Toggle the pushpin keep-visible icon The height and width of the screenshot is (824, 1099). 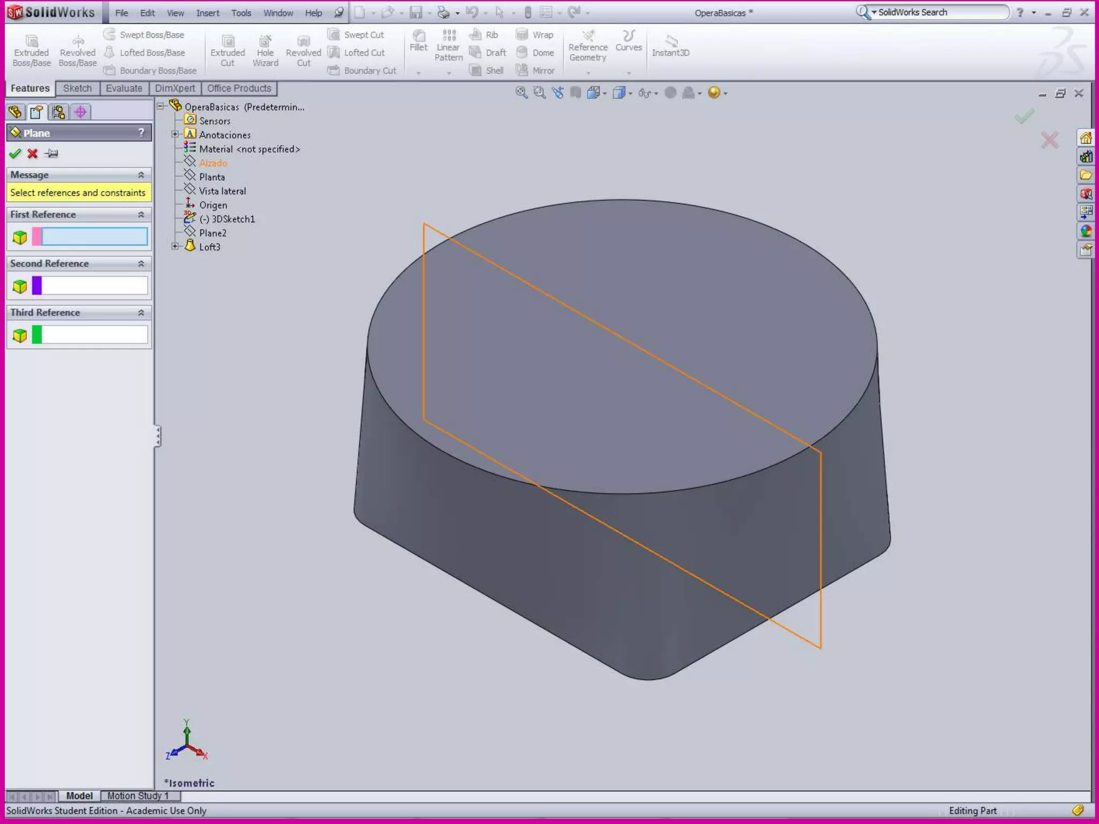click(52, 154)
